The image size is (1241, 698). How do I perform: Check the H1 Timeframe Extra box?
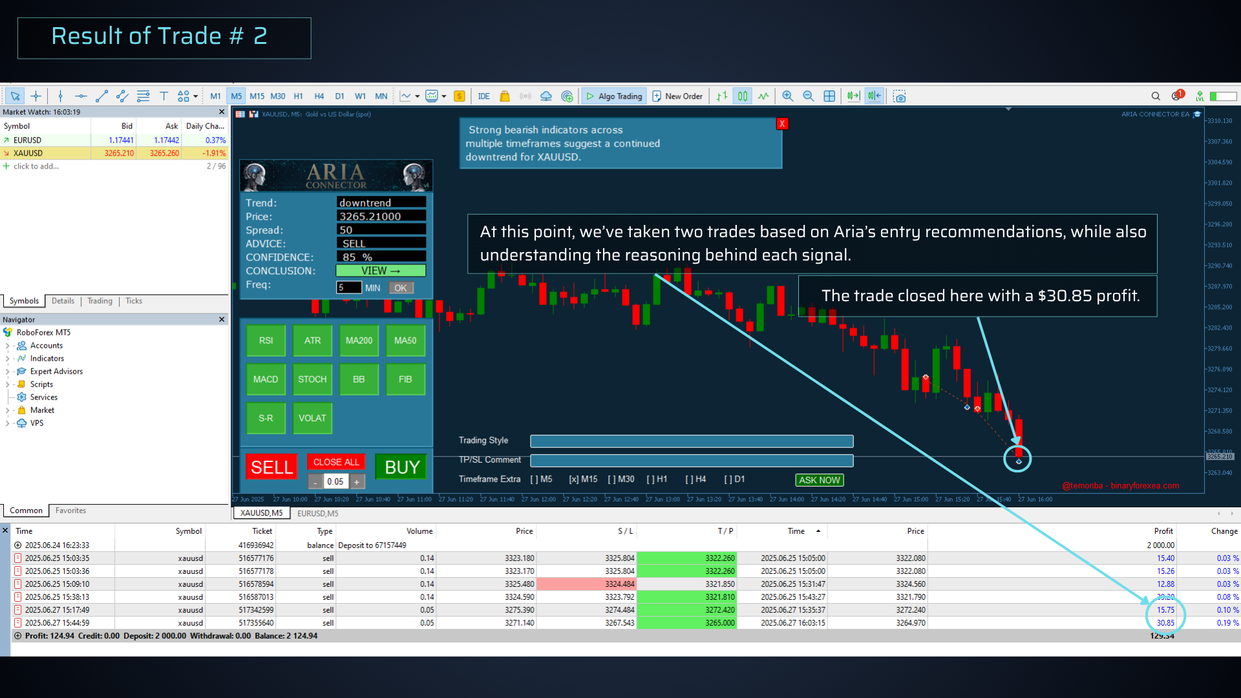[x=650, y=480]
